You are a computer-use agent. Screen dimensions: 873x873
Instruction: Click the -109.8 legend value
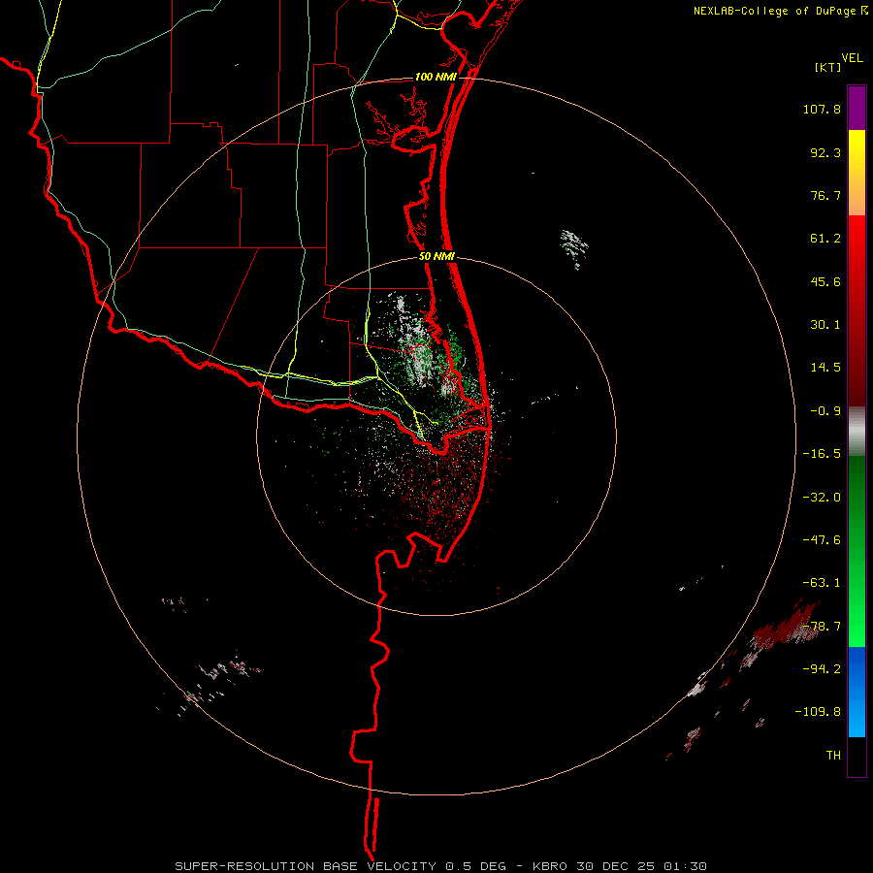[x=818, y=712]
